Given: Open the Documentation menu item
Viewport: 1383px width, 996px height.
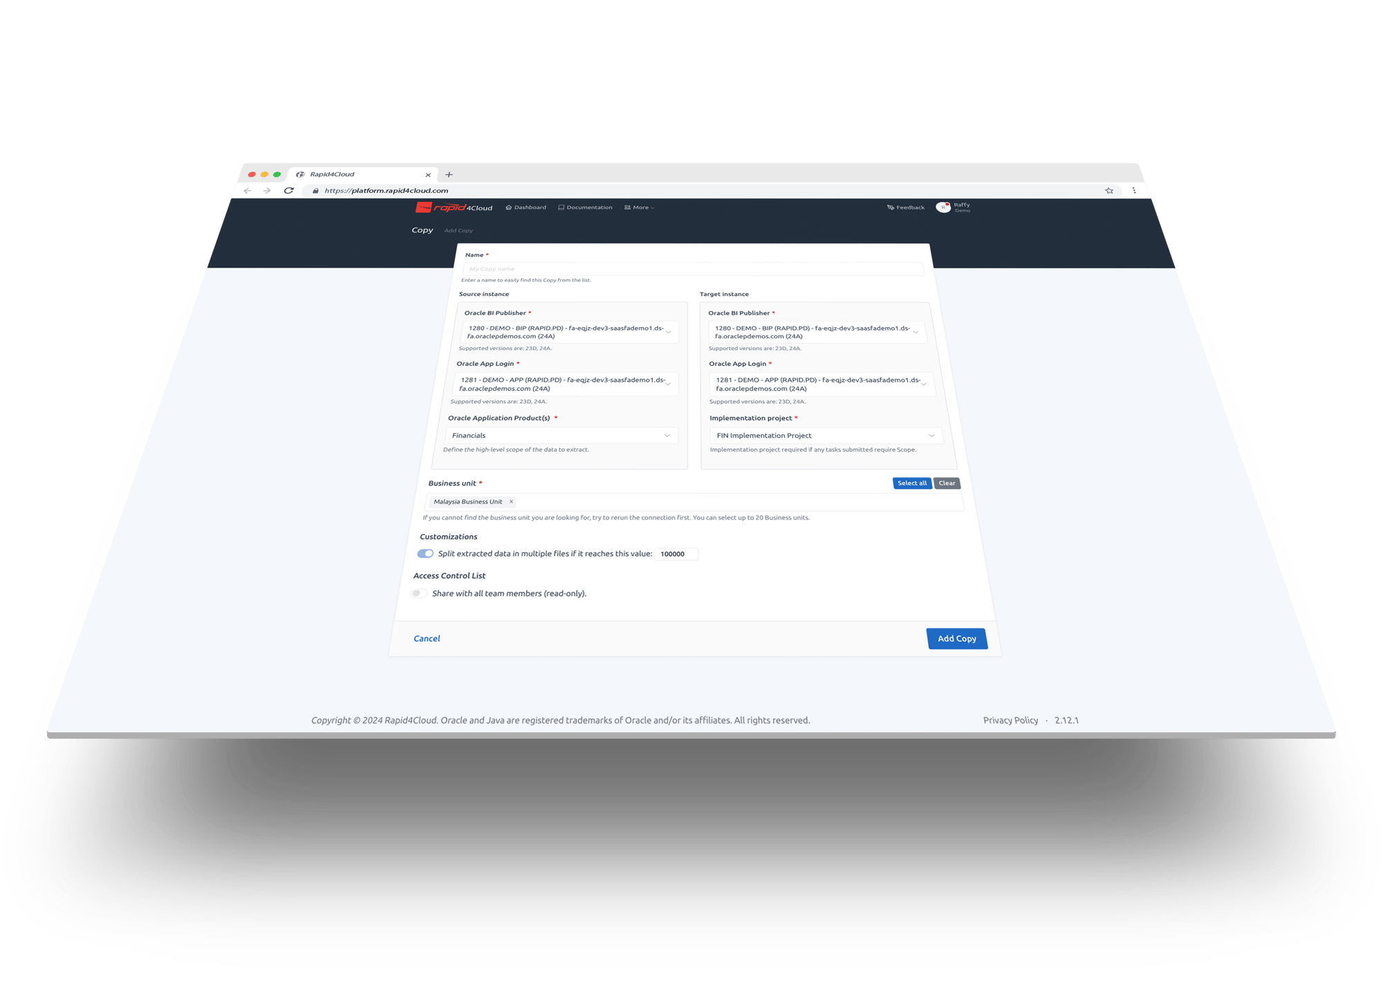Looking at the screenshot, I should coord(588,206).
